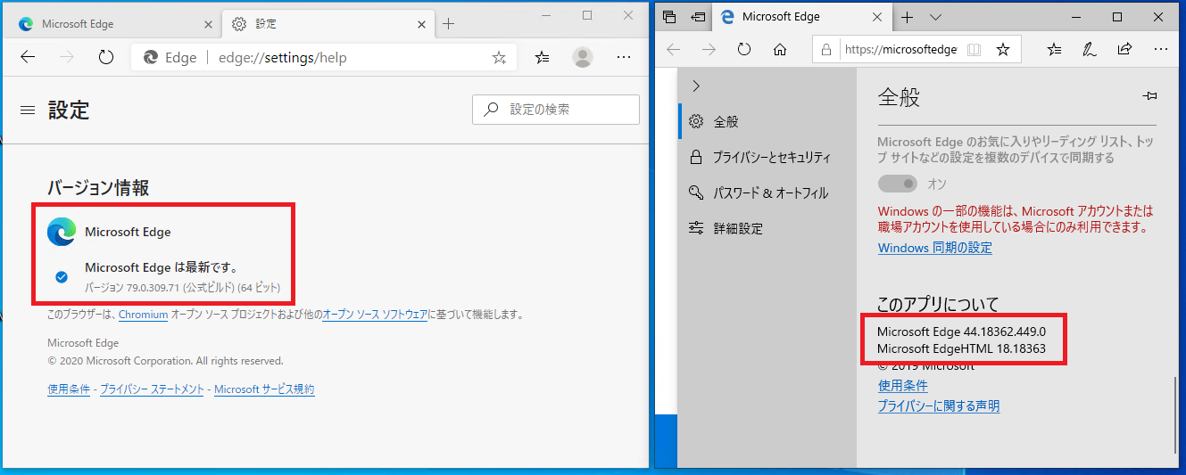Viewport: 1186px width, 475px height.
Task: Click the Chromium link in version info
Action: [x=143, y=315]
